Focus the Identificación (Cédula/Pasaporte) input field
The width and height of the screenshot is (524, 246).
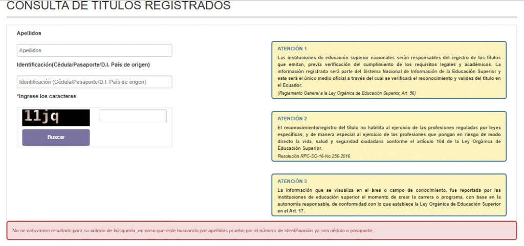pyautogui.click(x=94, y=82)
